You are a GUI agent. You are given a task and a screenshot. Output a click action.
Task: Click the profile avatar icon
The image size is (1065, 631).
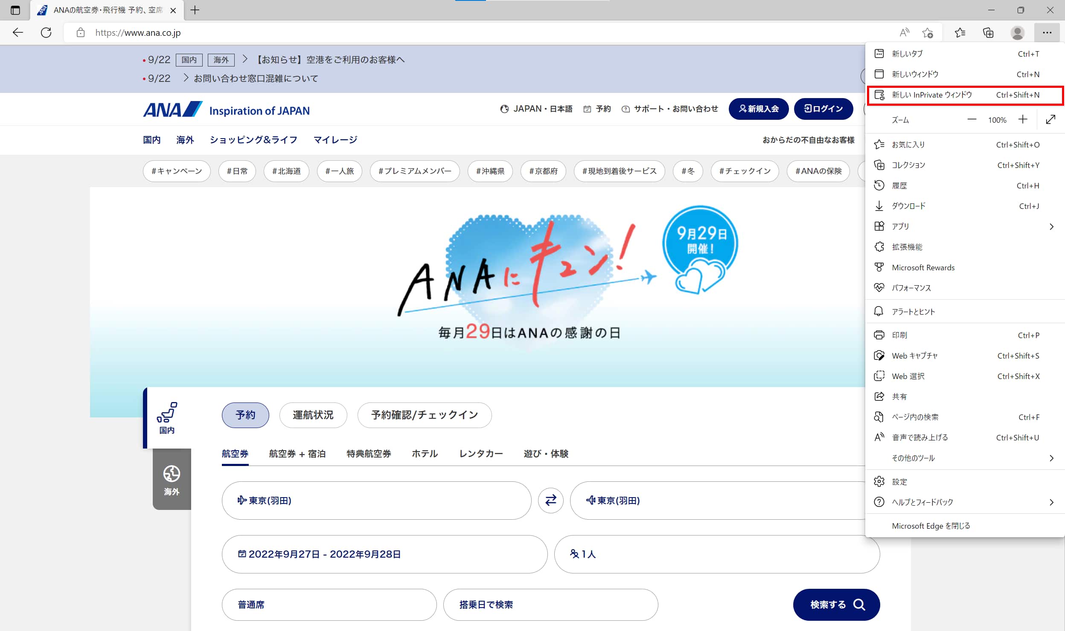(x=1017, y=32)
